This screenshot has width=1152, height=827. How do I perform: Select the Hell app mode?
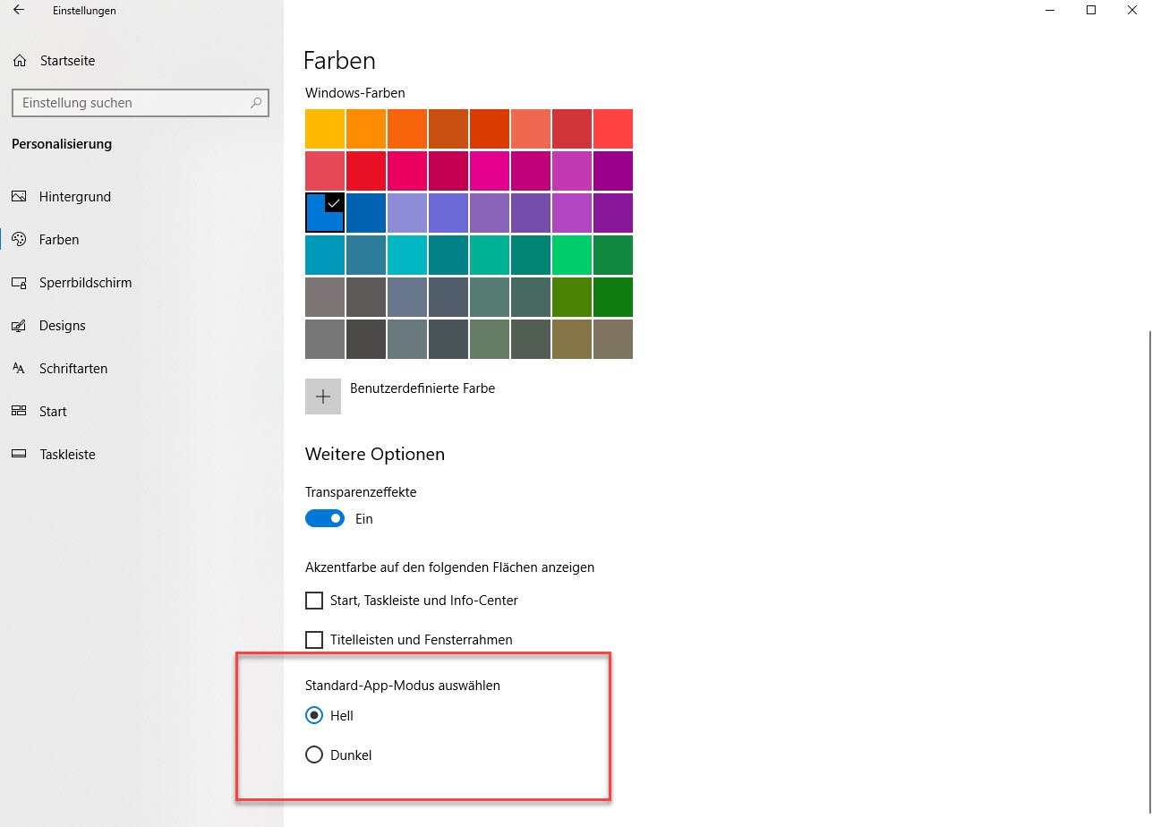point(314,716)
